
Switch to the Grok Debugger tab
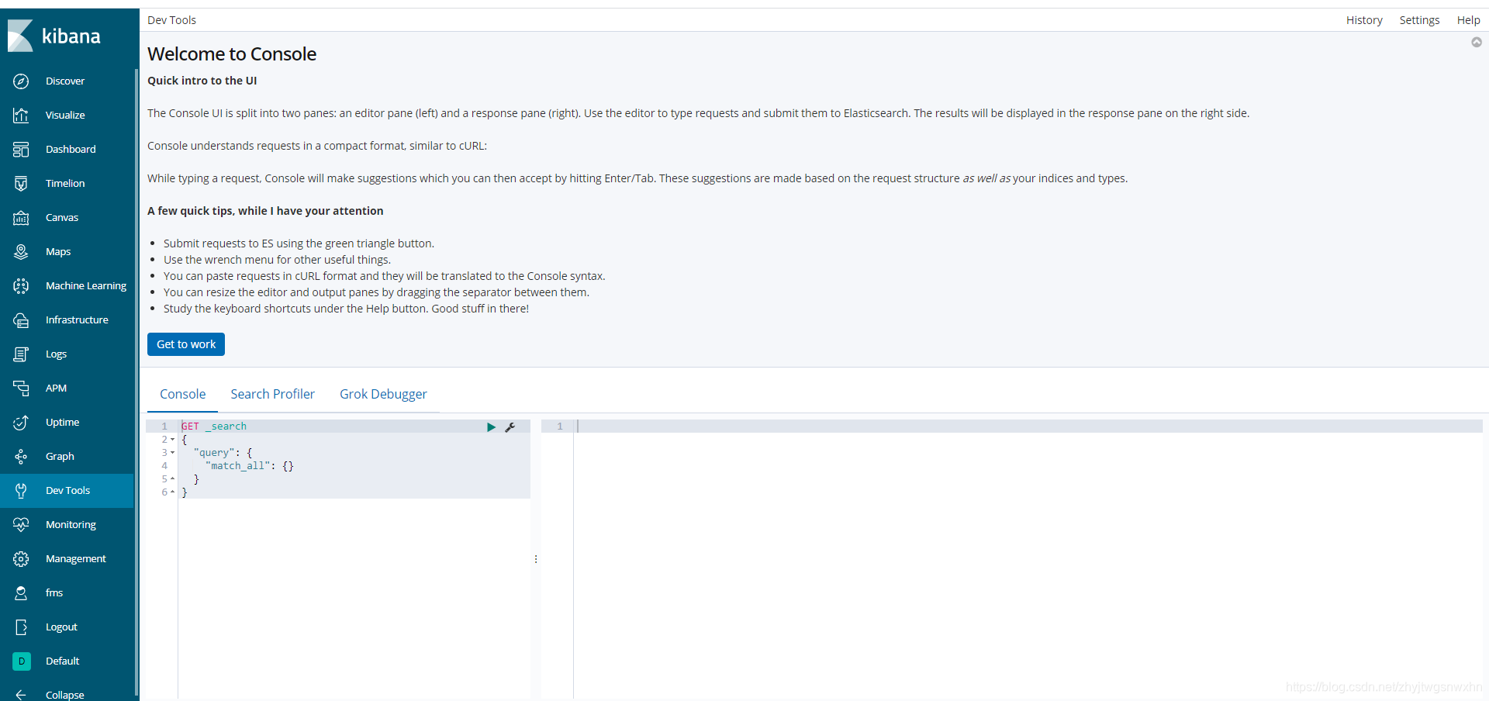383,394
